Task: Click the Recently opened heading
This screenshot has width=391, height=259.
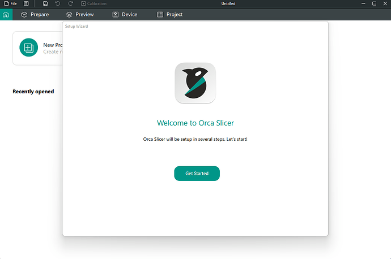Action: [33, 92]
